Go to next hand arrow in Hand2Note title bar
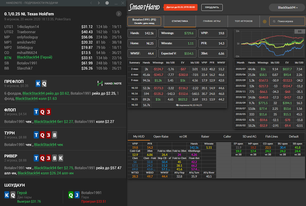The width and height of the screenshot is (306, 206). pos(98,3)
